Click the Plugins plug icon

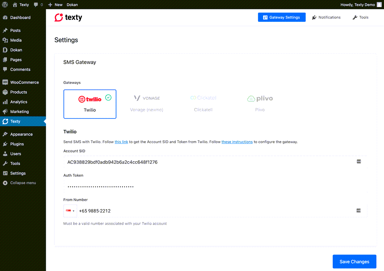(5, 144)
